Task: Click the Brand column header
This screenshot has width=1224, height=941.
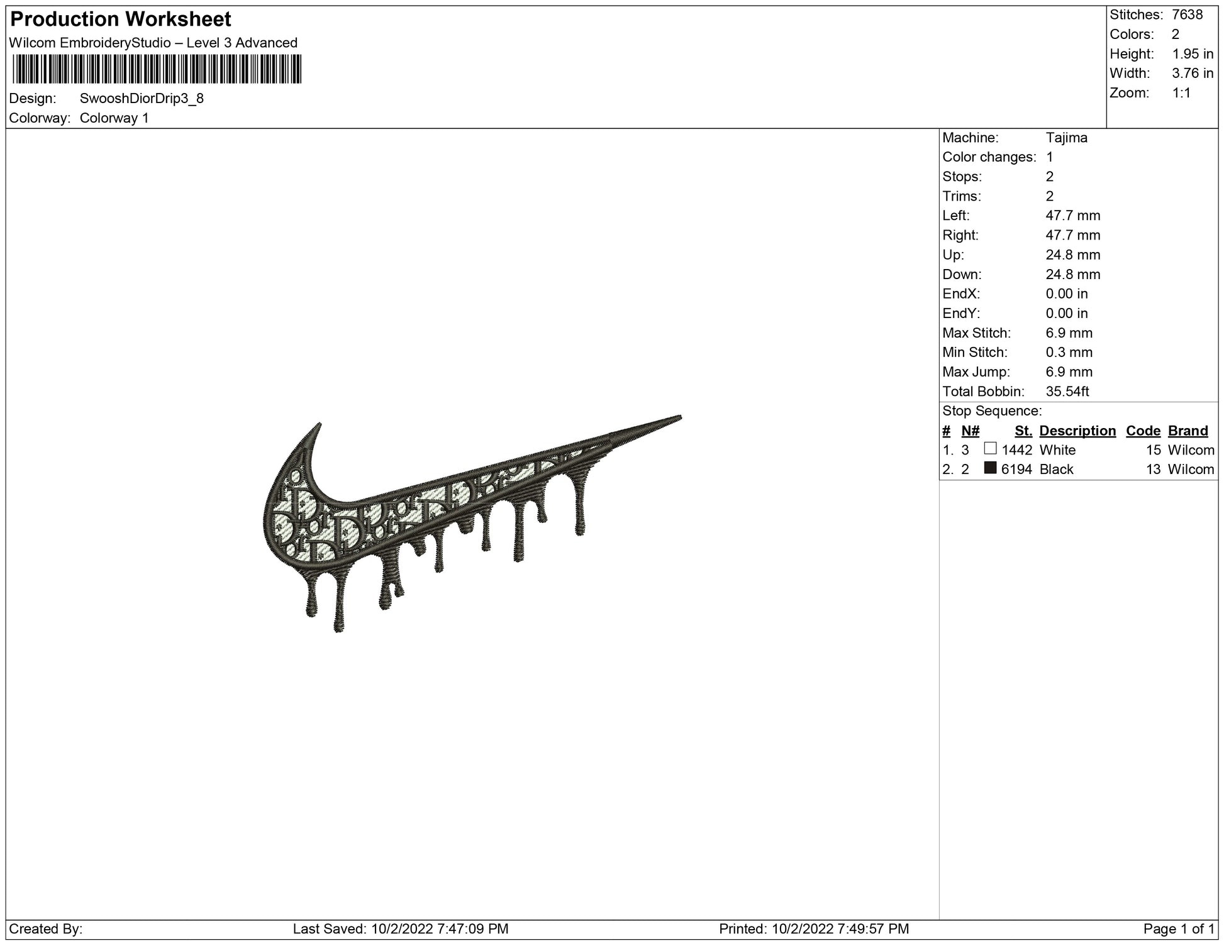Action: [1188, 431]
